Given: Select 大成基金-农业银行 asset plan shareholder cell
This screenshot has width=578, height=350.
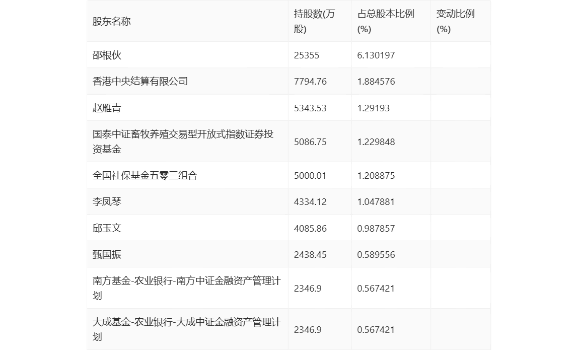Looking at the screenshot, I should coord(186,329).
